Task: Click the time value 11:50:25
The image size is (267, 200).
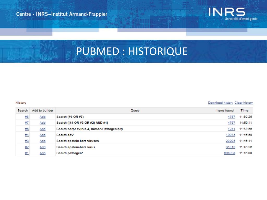Action: point(246,117)
